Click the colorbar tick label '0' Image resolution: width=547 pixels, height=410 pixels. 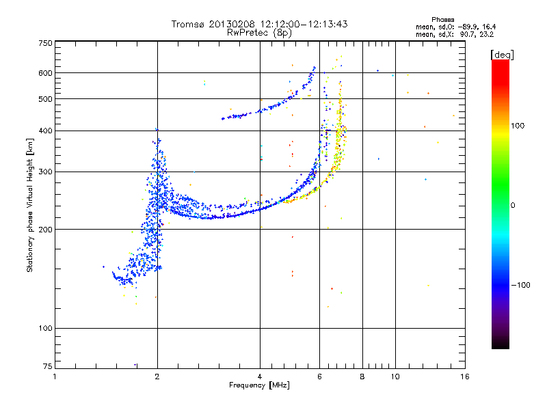(x=513, y=206)
